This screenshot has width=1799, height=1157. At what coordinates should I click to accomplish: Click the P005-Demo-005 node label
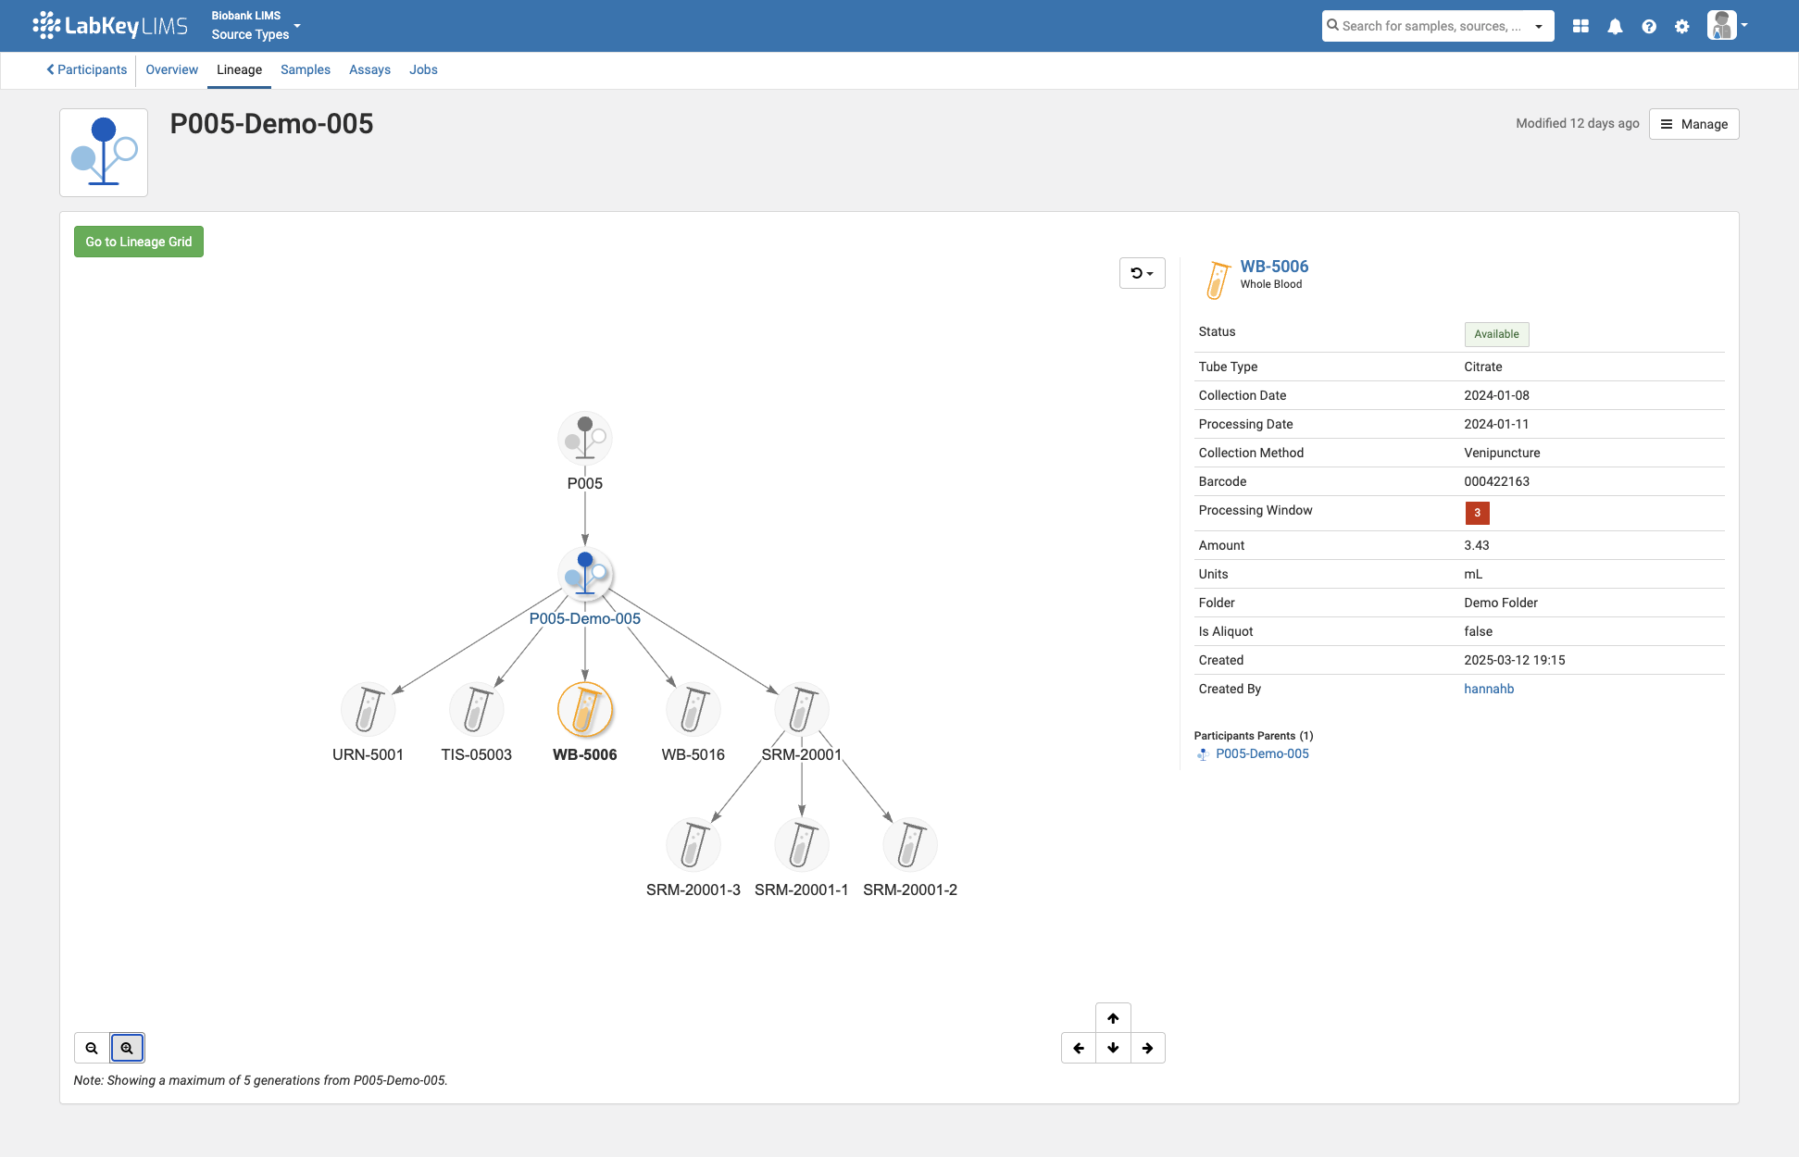585,618
